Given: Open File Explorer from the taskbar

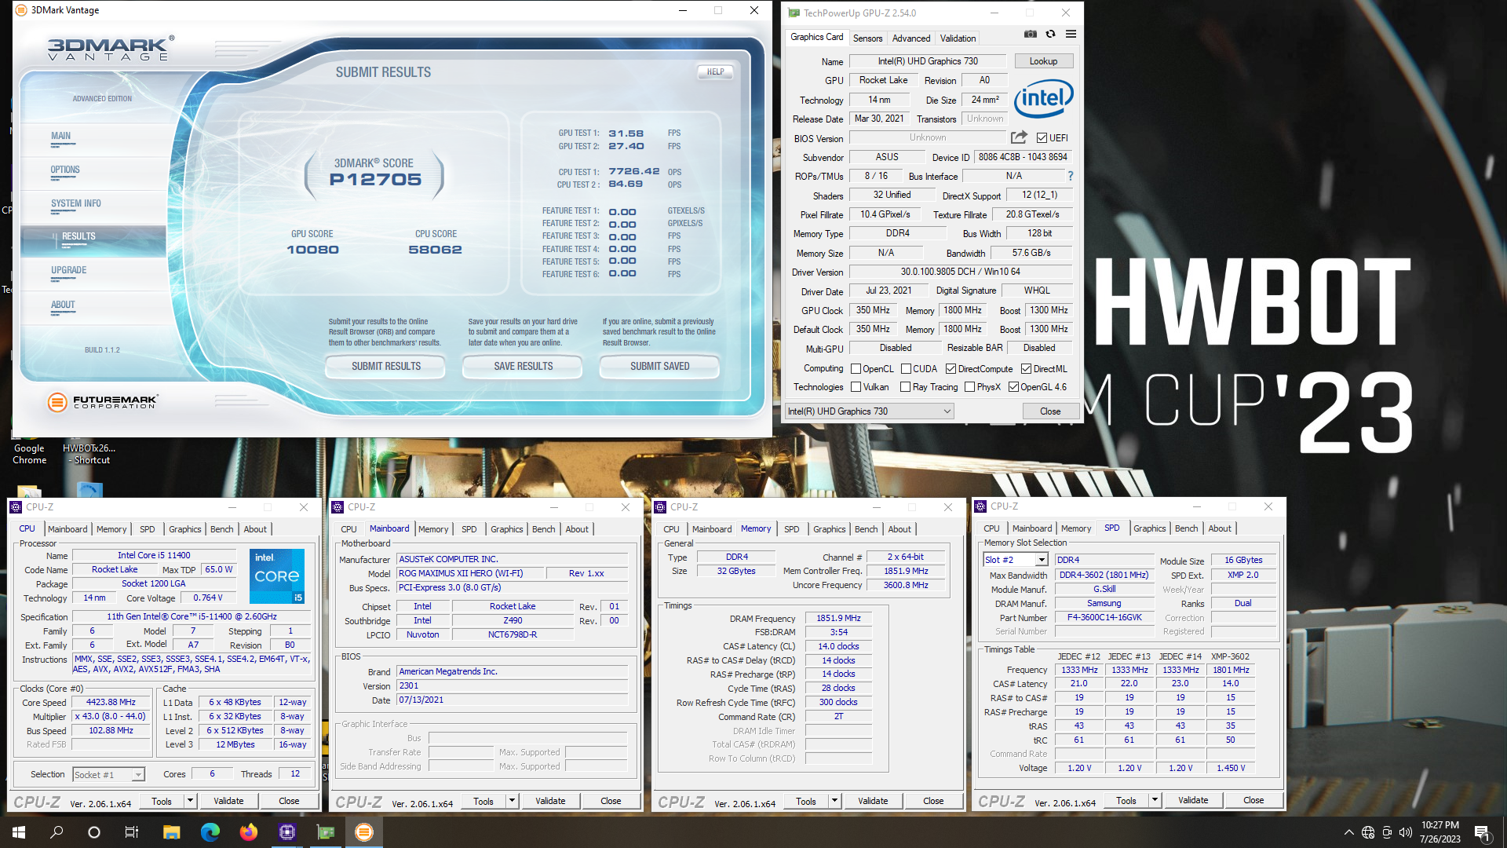Looking at the screenshot, I should click(171, 832).
